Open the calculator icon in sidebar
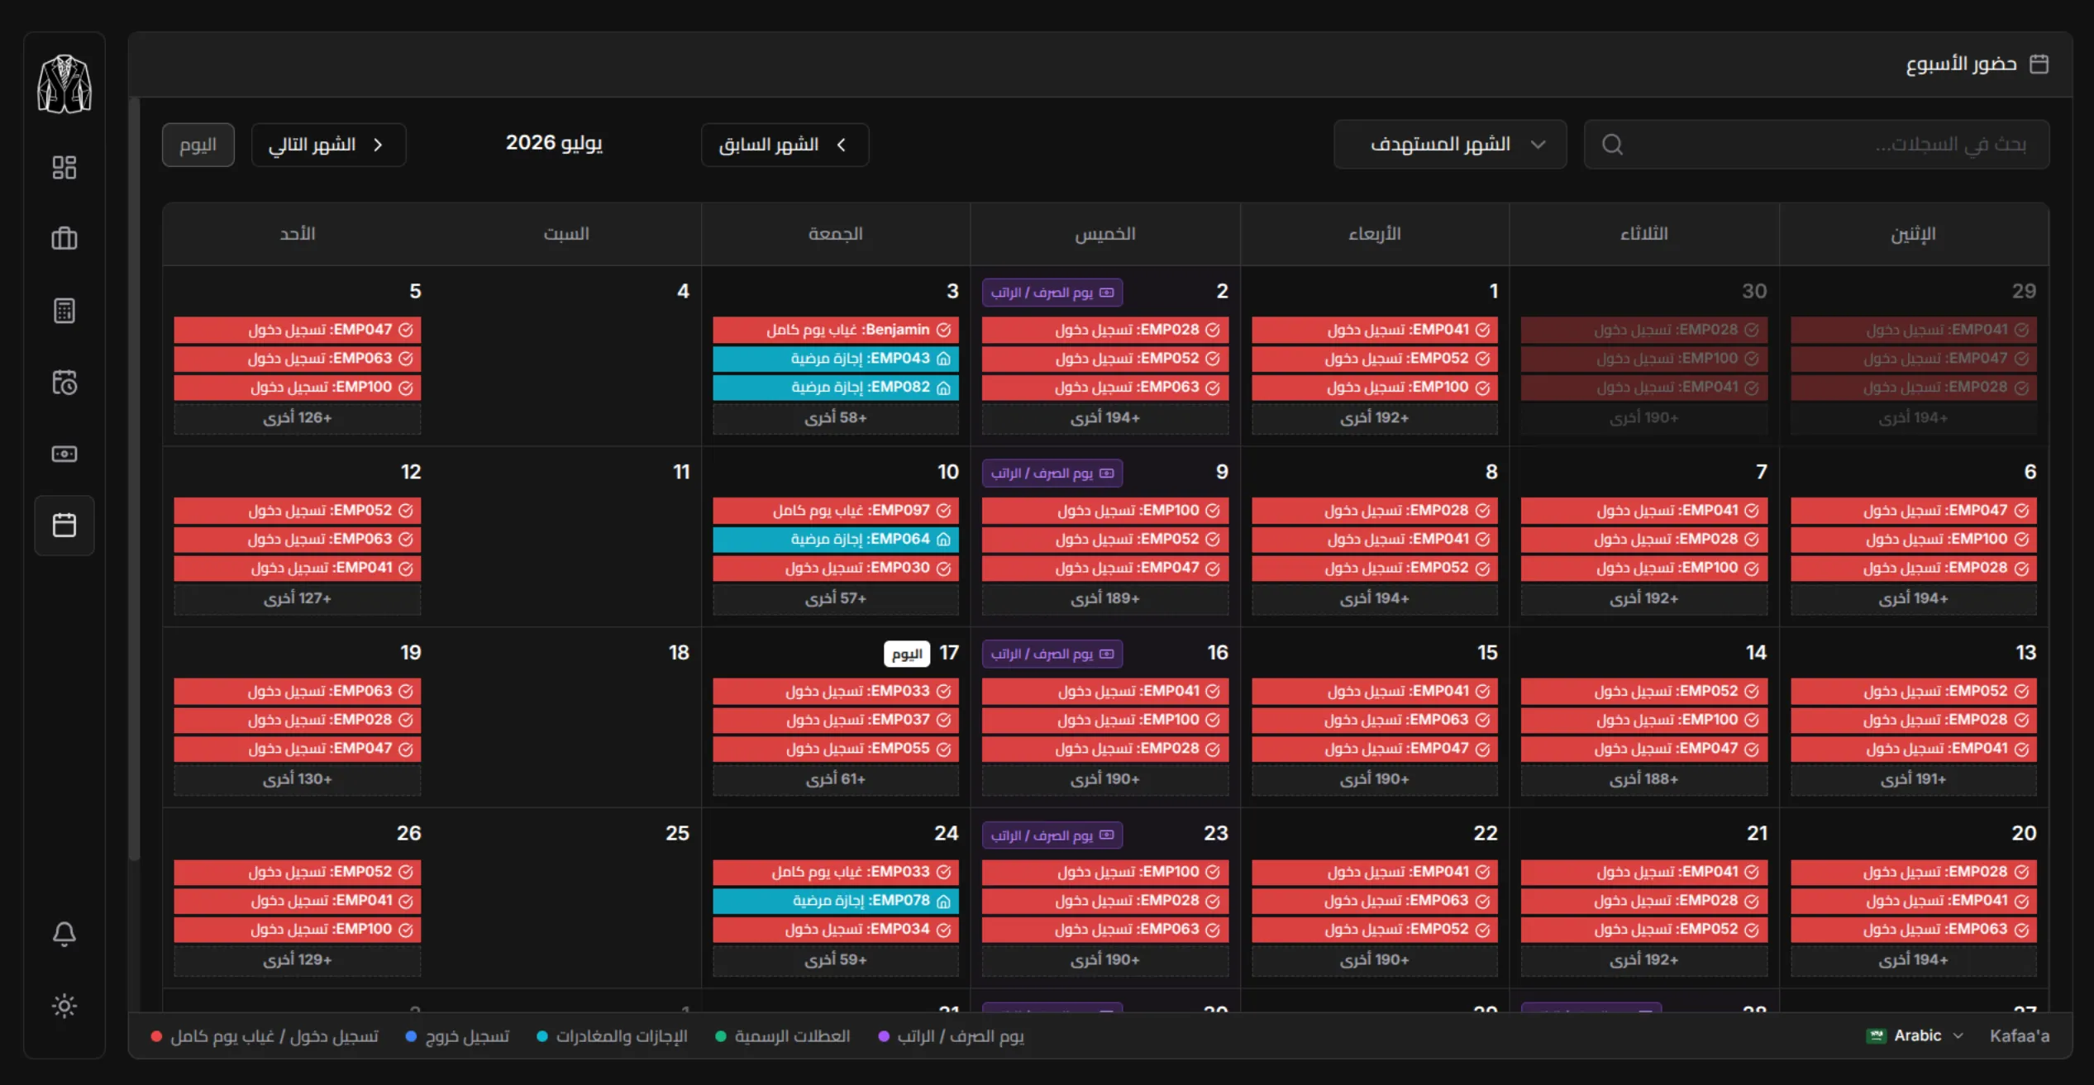 click(x=64, y=311)
